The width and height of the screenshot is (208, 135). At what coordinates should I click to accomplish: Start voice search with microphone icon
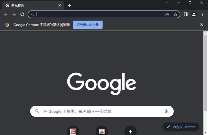[x=166, y=111]
